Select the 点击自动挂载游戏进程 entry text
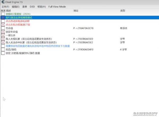Viewport: 159px width, 117px height. [x=18, y=21]
